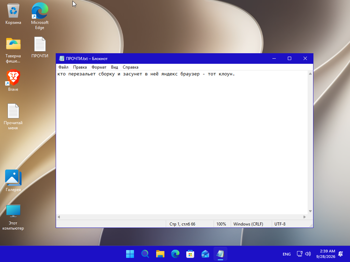Minimize the Блокнот window
Screen dimensions: 350x262
tap(274, 58)
